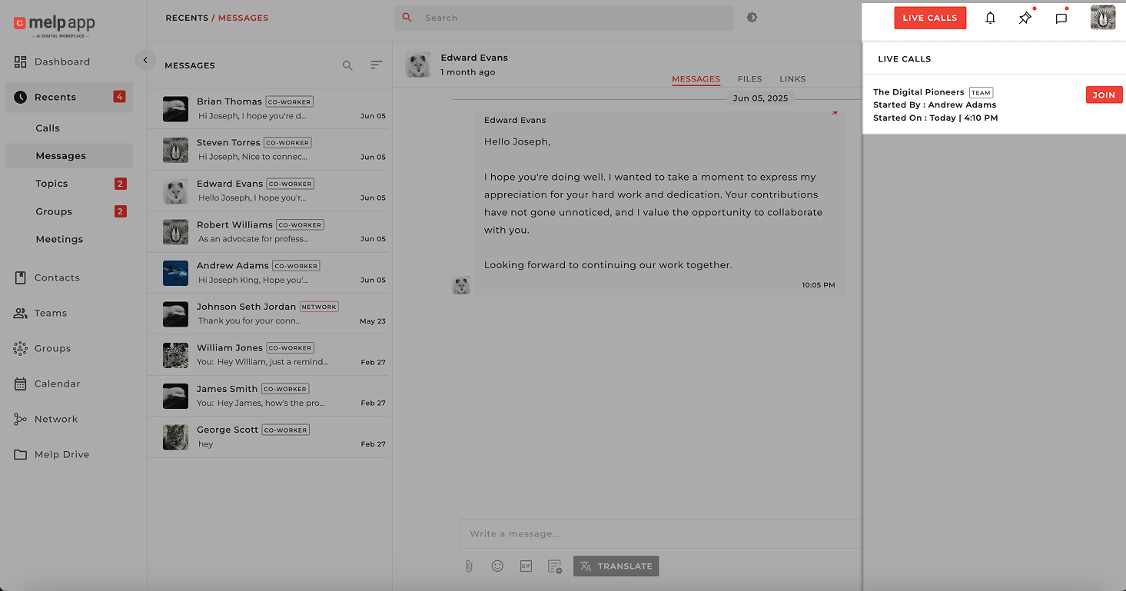Search messages using the magnifier icon

[347, 66]
